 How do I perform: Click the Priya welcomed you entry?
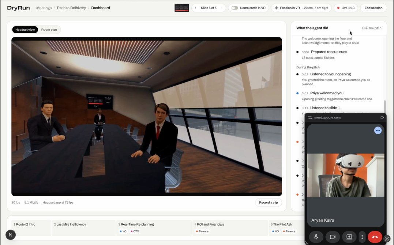327,93
